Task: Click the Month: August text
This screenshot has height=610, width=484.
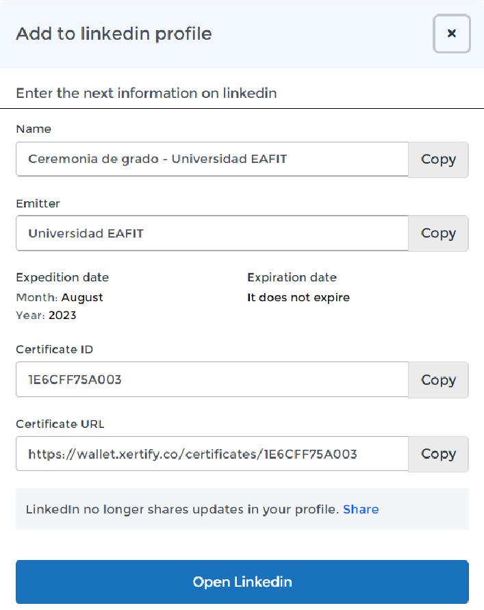Action: point(60,298)
